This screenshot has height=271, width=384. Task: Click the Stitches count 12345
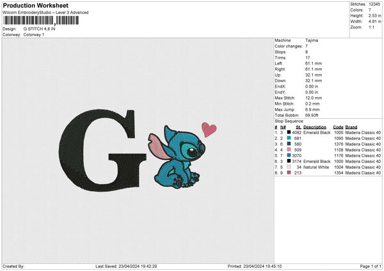374,4
